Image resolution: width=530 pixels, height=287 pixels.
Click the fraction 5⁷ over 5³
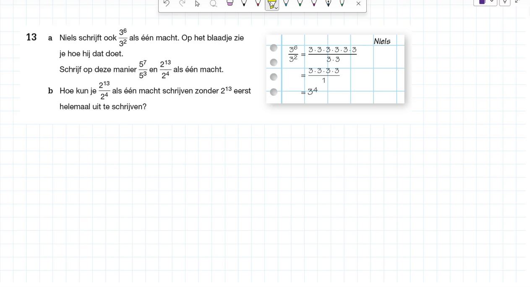tap(143, 69)
